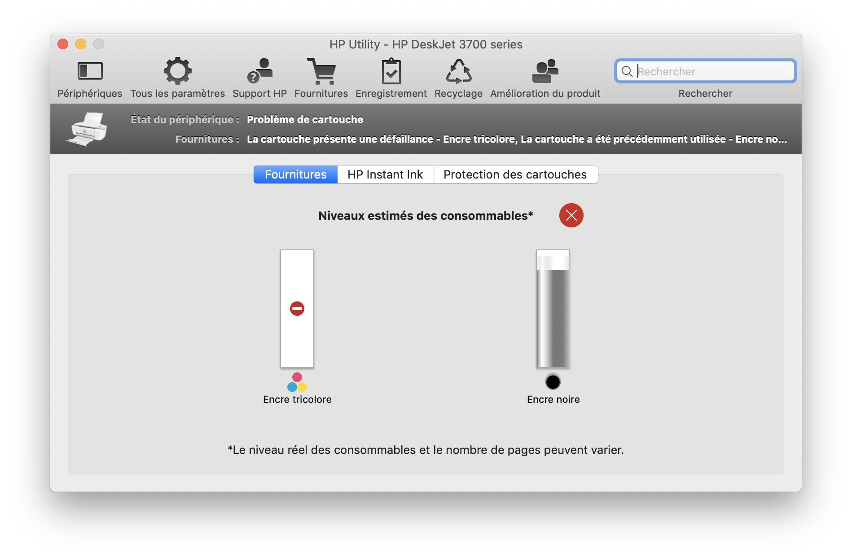This screenshot has width=852, height=558.
Task: Click the 'État du périphérique' label
Action: coord(184,119)
